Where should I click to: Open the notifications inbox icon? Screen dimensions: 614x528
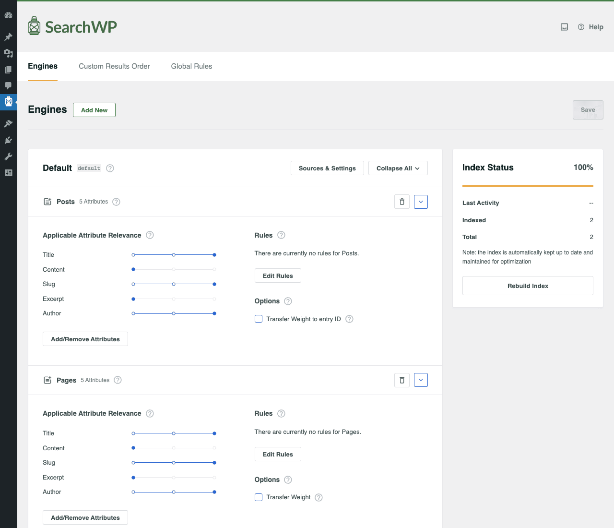[x=565, y=27]
